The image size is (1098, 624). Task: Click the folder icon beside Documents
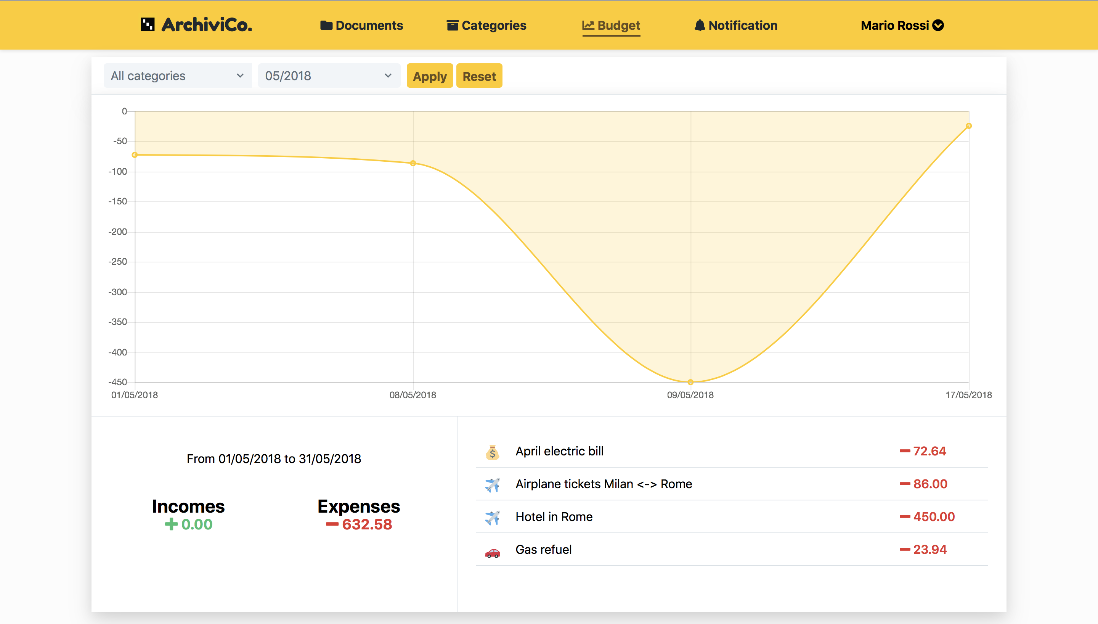[x=326, y=25]
